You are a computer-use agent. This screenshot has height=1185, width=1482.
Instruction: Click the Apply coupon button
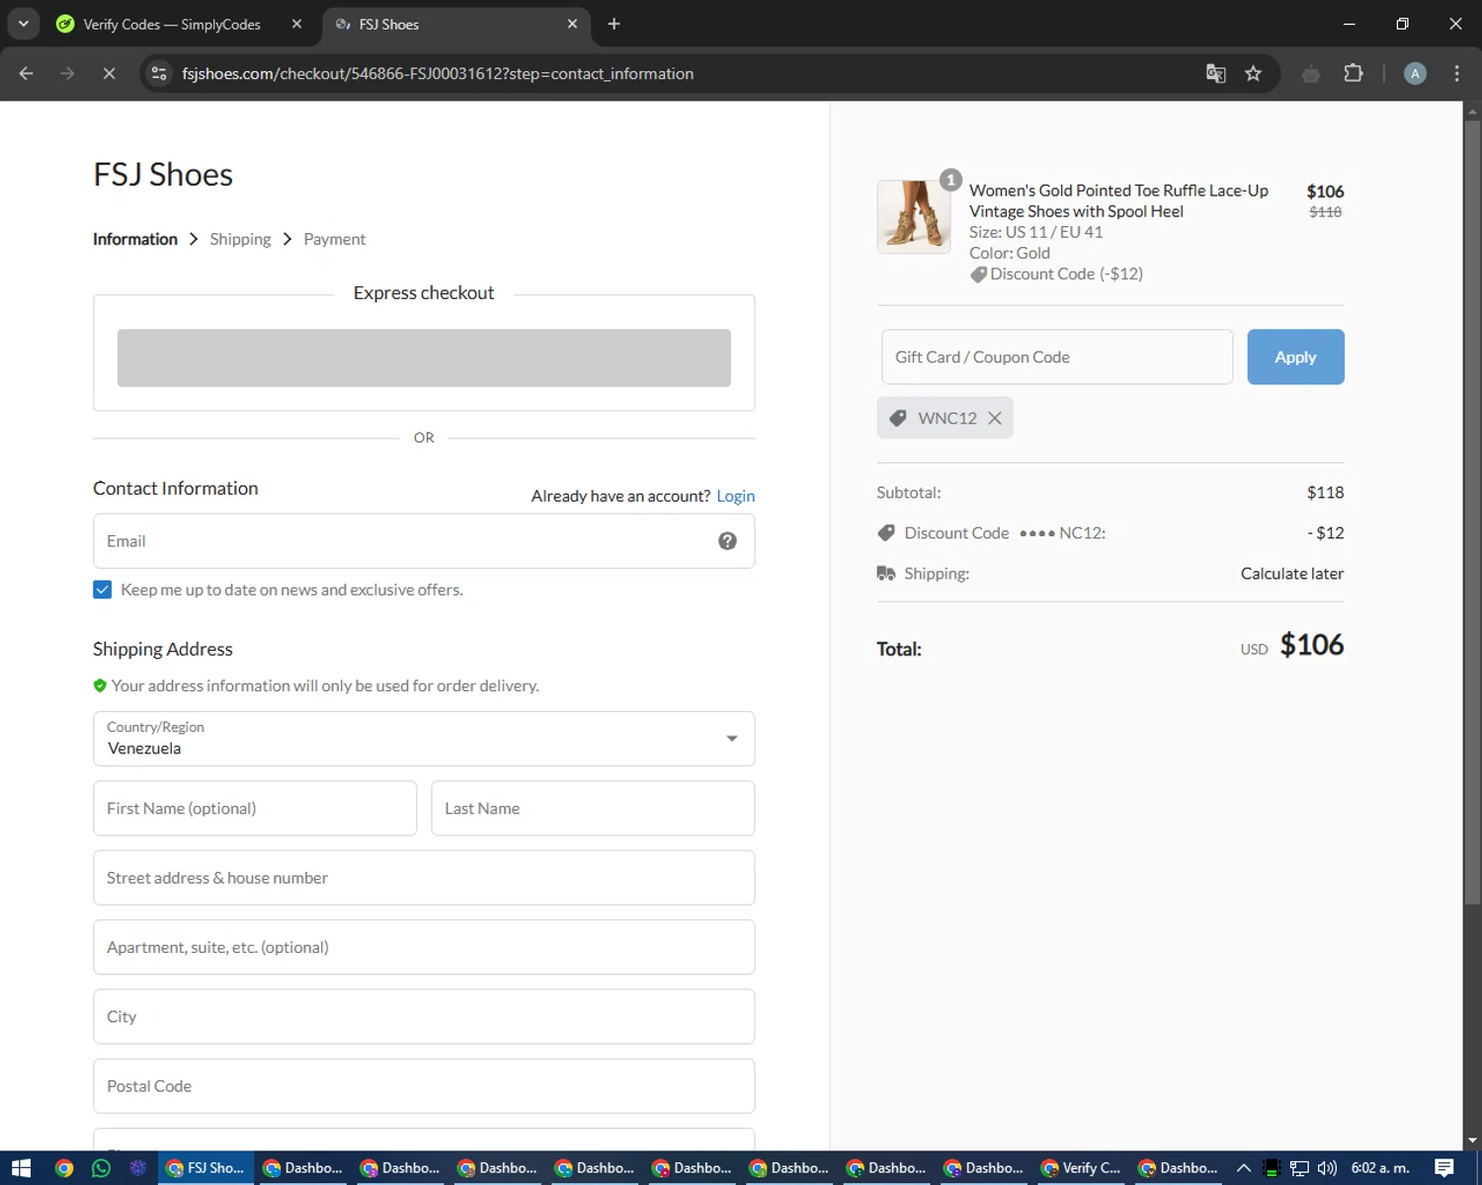[1295, 357]
